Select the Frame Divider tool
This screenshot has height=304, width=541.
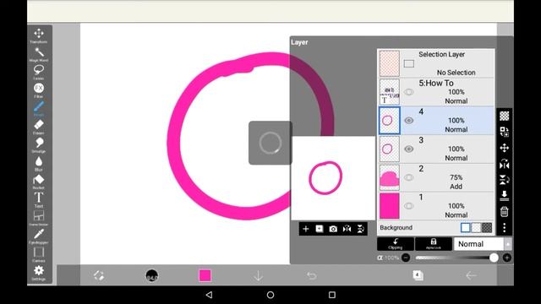pos(39,218)
